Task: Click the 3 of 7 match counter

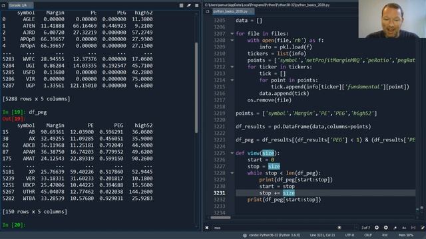Action: [365, 228]
